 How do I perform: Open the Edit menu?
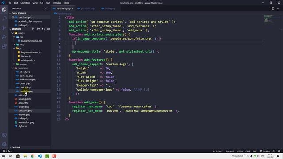point(16,3)
